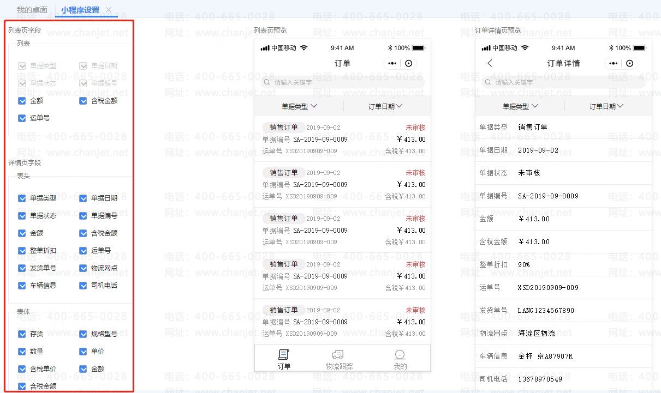The image size is (661, 393).
Task: Click 车辆信息 value 金杯 京A87907R
Action: [545, 356]
